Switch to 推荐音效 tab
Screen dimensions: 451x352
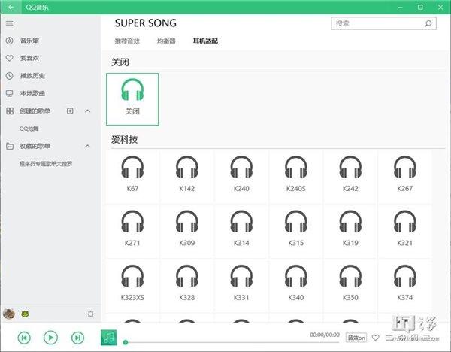coord(127,41)
